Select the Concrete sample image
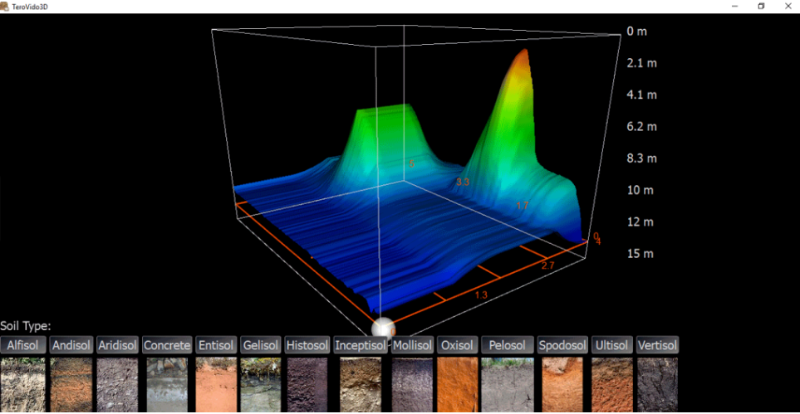Image resolution: width=800 pixels, height=414 pixels. pos(167,385)
